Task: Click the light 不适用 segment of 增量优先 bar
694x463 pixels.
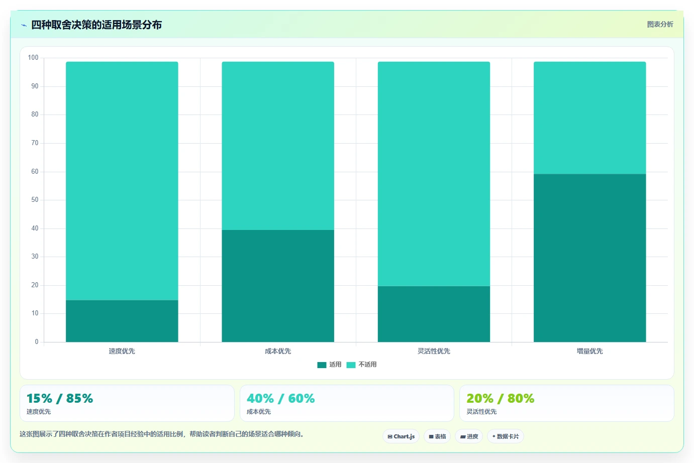Action: click(x=590, y=118)
